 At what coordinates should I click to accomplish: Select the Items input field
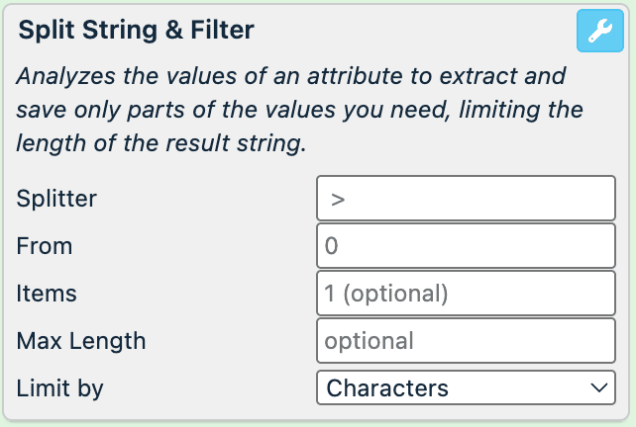tap(466, 294)
